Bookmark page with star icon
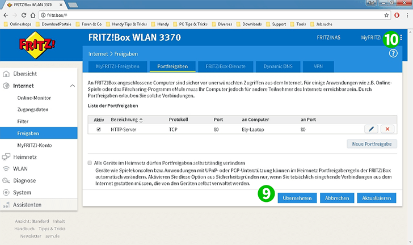Image resolution: width=413 pixels, height=245 pixels. [x=386, y=15]
